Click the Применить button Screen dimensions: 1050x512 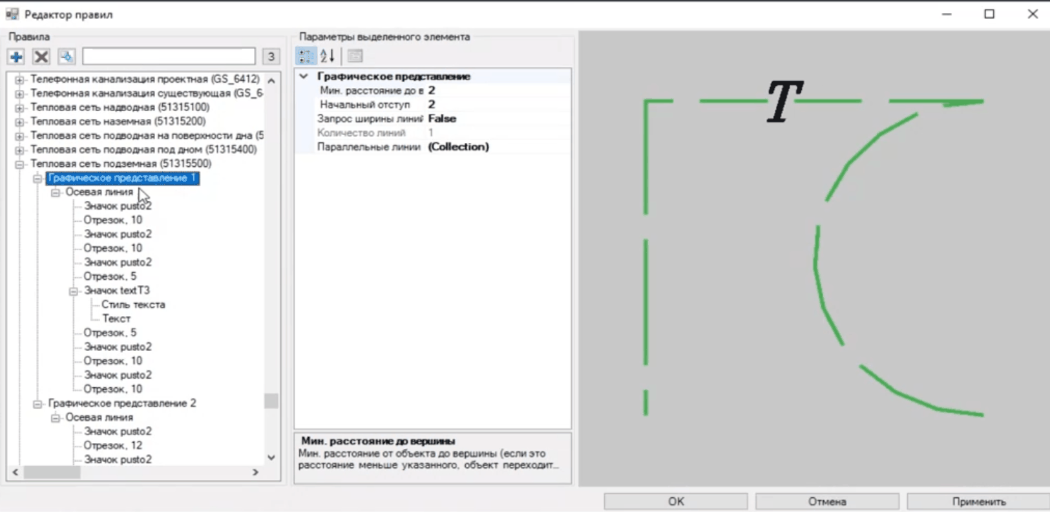(x=978, y=501)
